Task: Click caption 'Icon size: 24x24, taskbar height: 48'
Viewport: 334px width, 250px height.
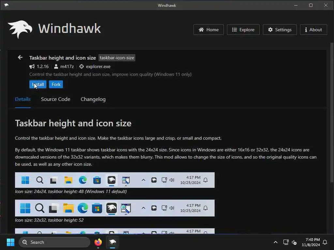Action: tap(71, 191)
